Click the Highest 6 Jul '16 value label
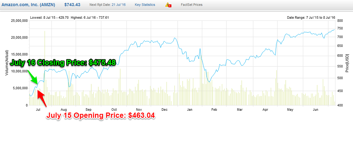This screenshot has height=146, width=353. tap(90, 17)
